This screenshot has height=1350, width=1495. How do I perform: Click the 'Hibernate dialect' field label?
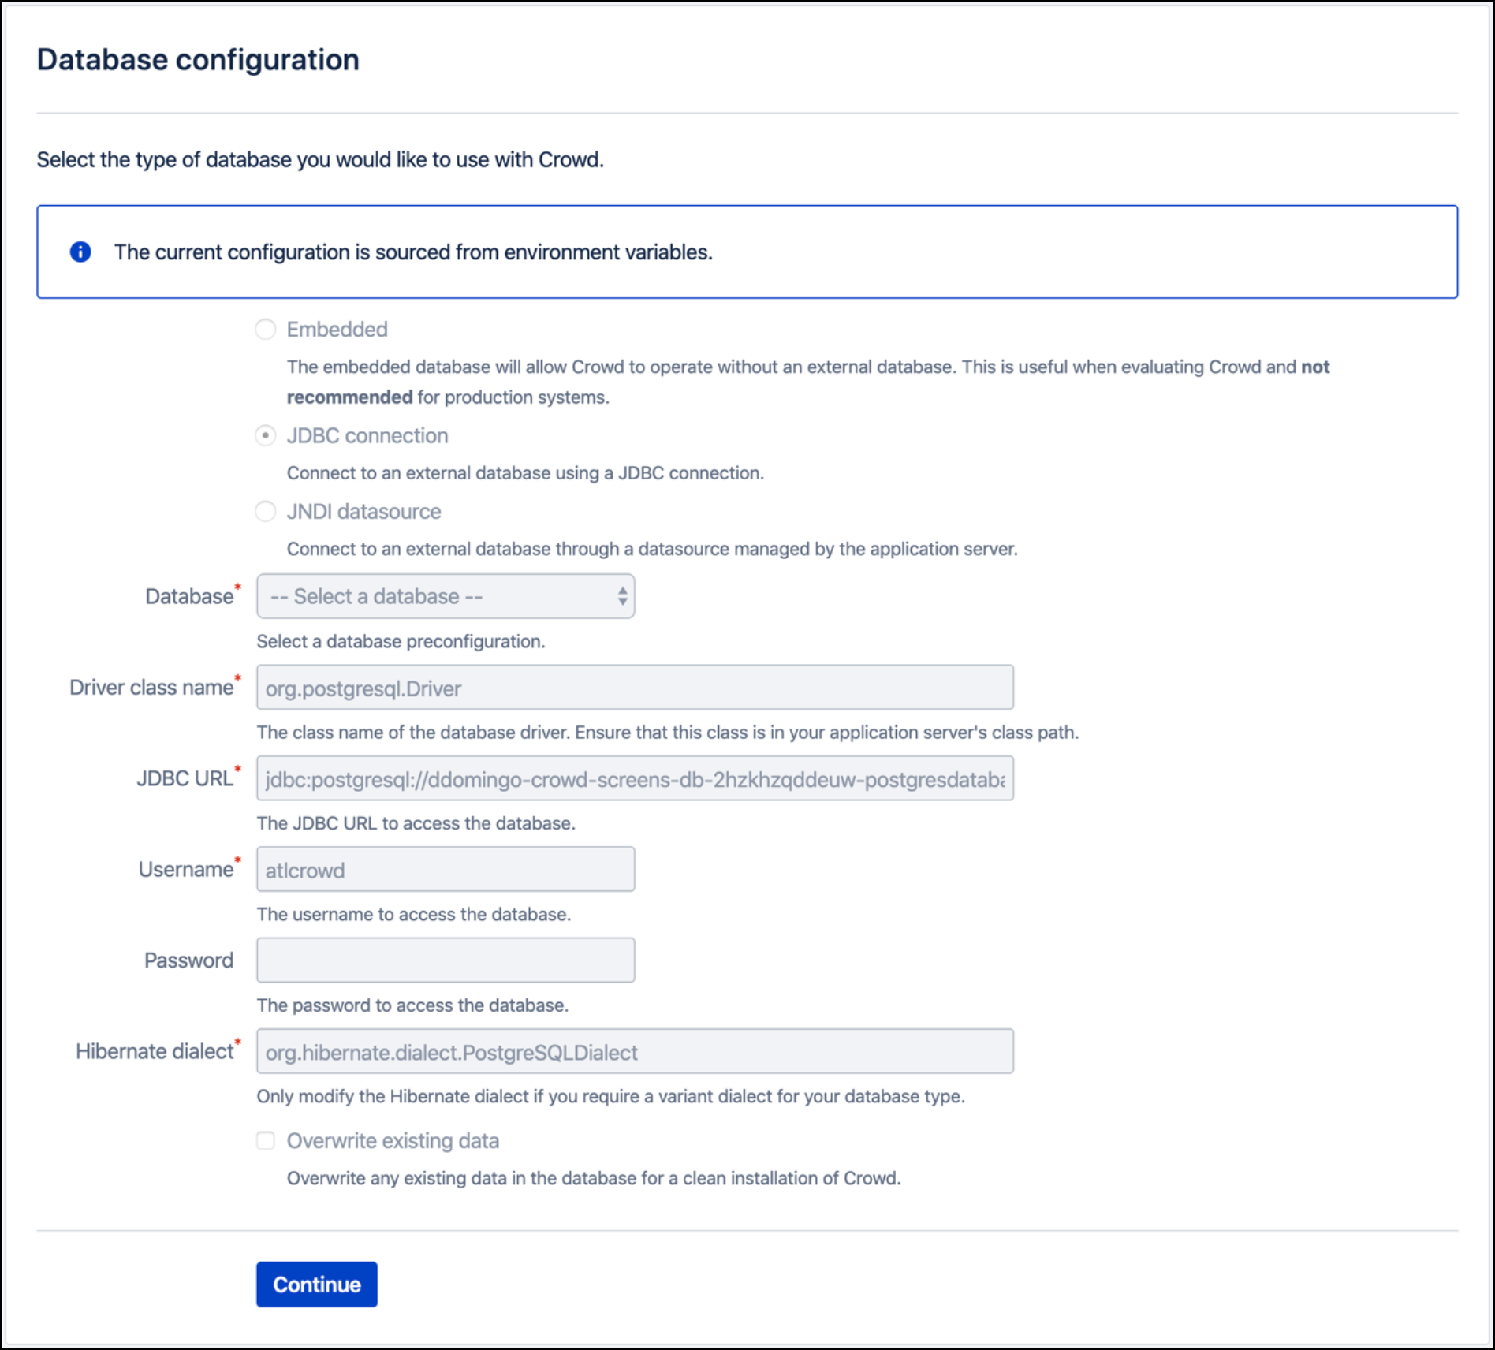(x=155, y=1052)
